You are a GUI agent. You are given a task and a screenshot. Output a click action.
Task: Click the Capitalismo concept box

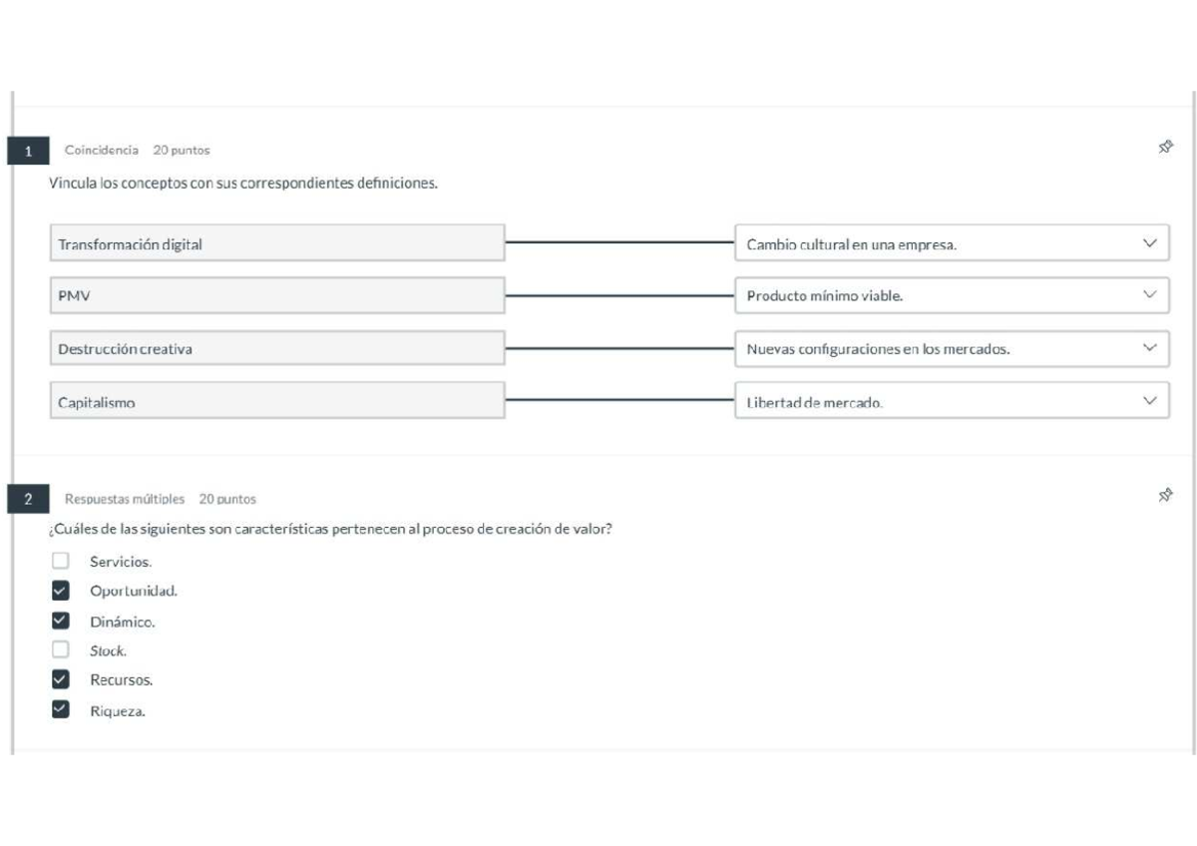(276, 402)
